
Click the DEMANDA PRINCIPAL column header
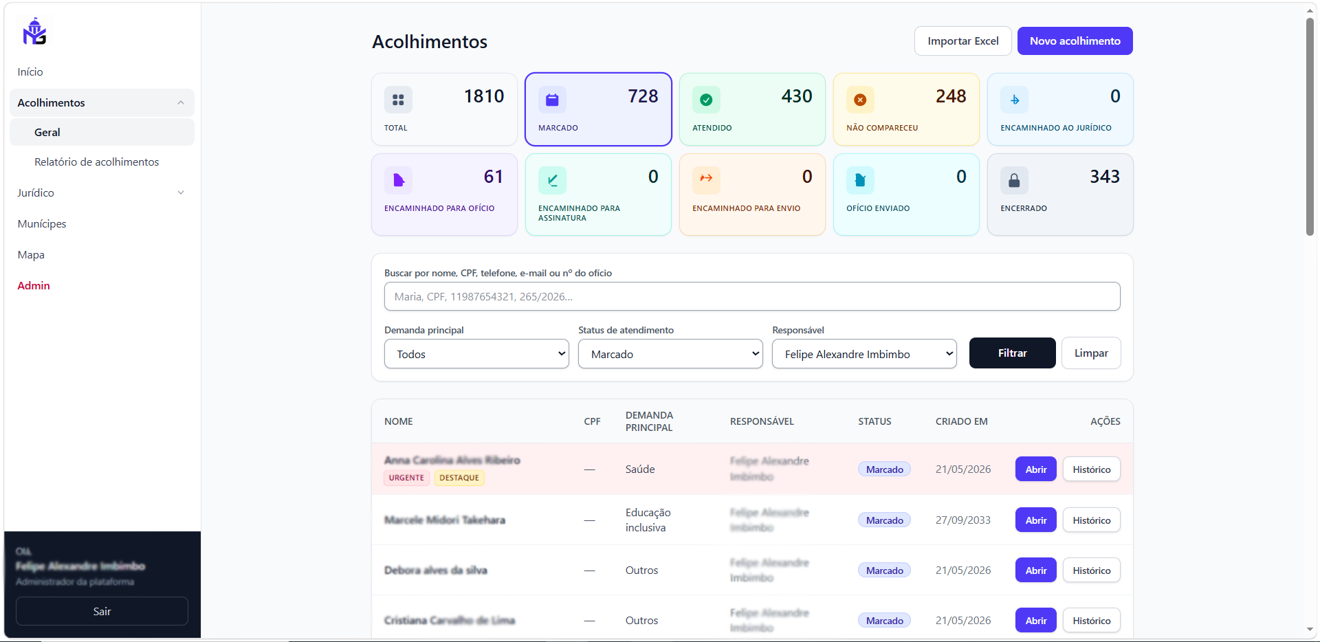coord(649,421)
